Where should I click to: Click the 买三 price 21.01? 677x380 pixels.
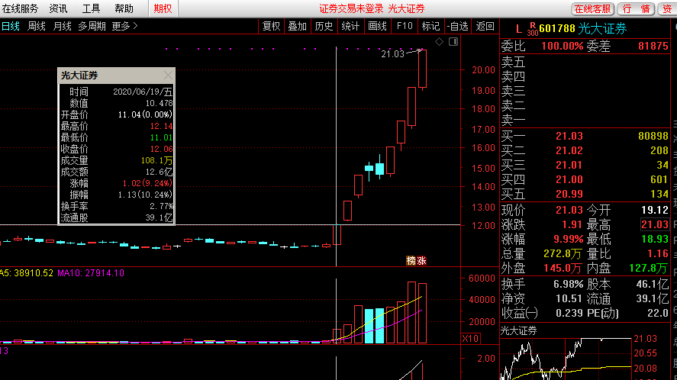click(x=569, y=165)
